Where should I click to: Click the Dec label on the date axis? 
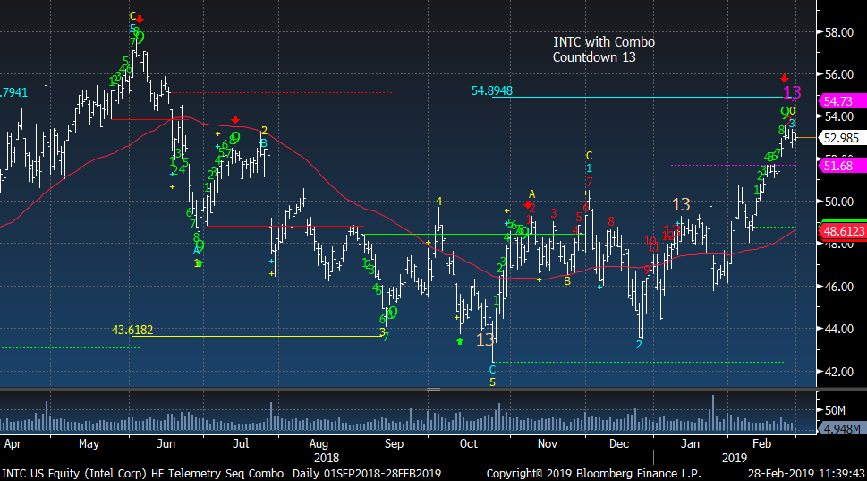point(619,444)
